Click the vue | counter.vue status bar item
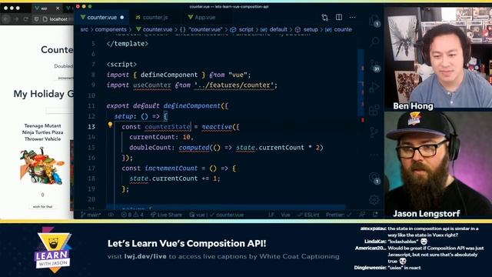 click(x=217, y=215)
